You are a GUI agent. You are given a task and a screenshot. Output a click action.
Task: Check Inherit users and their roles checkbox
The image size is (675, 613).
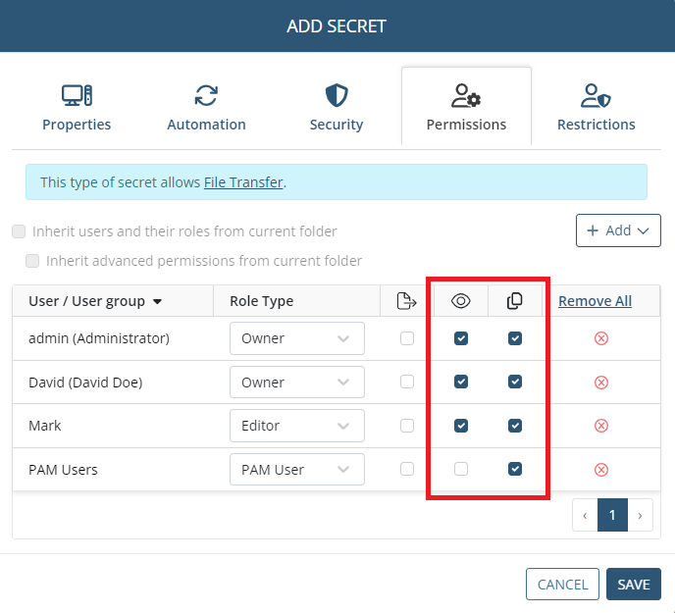pos(19,232)
